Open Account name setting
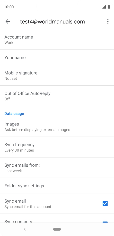This screenshot has width=114, height=236. 57,40
